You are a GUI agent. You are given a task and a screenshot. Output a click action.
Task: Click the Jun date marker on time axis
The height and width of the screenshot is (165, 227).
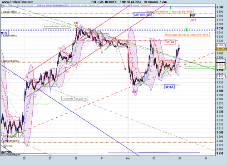point(128,158)
